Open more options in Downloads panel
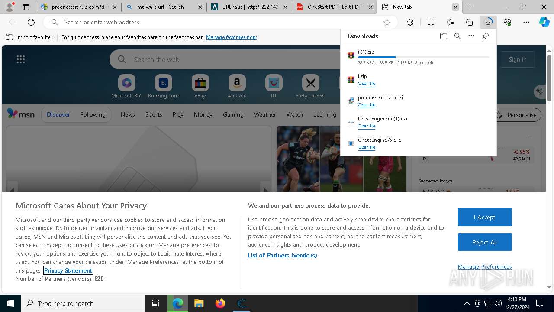 coord(471,36)
